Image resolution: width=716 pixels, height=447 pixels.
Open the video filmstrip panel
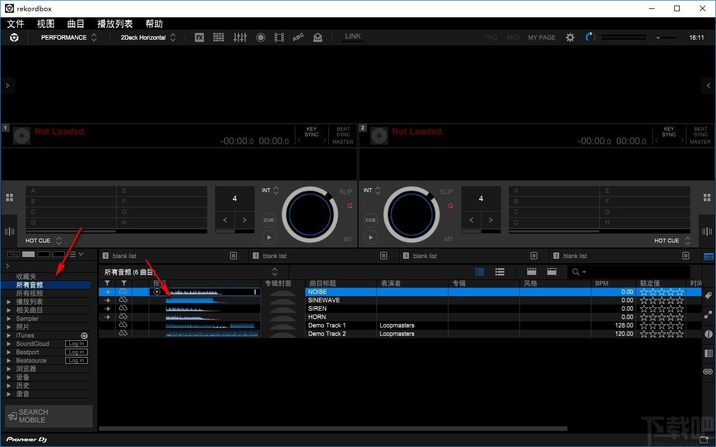pyautogui.click(x=280, y=37)
